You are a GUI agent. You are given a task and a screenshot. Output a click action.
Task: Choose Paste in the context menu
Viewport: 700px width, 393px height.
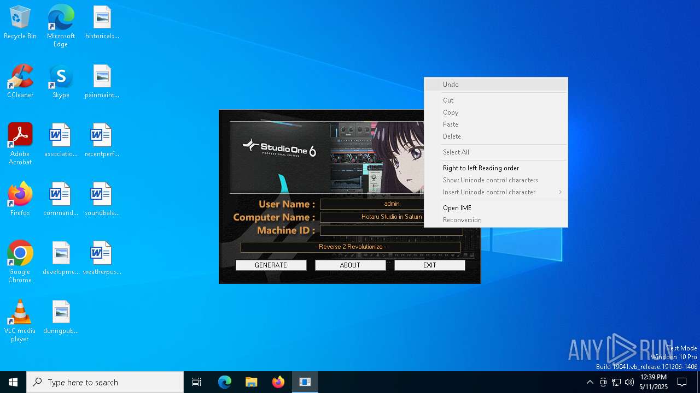496,124
